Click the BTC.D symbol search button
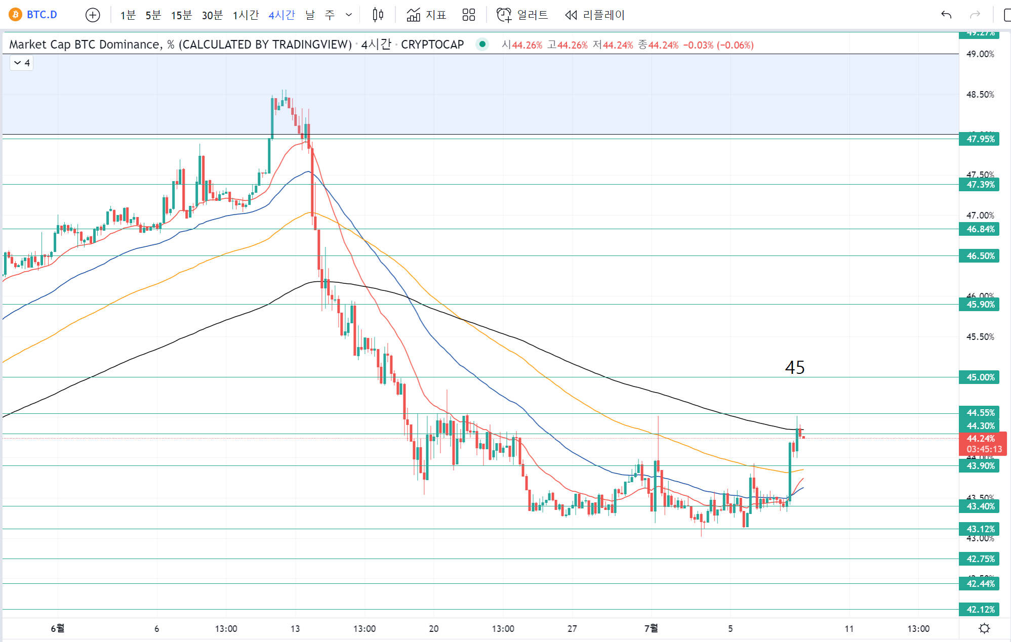The width and height of the screenshot is (1011, 642). click(x=42, y=15)
